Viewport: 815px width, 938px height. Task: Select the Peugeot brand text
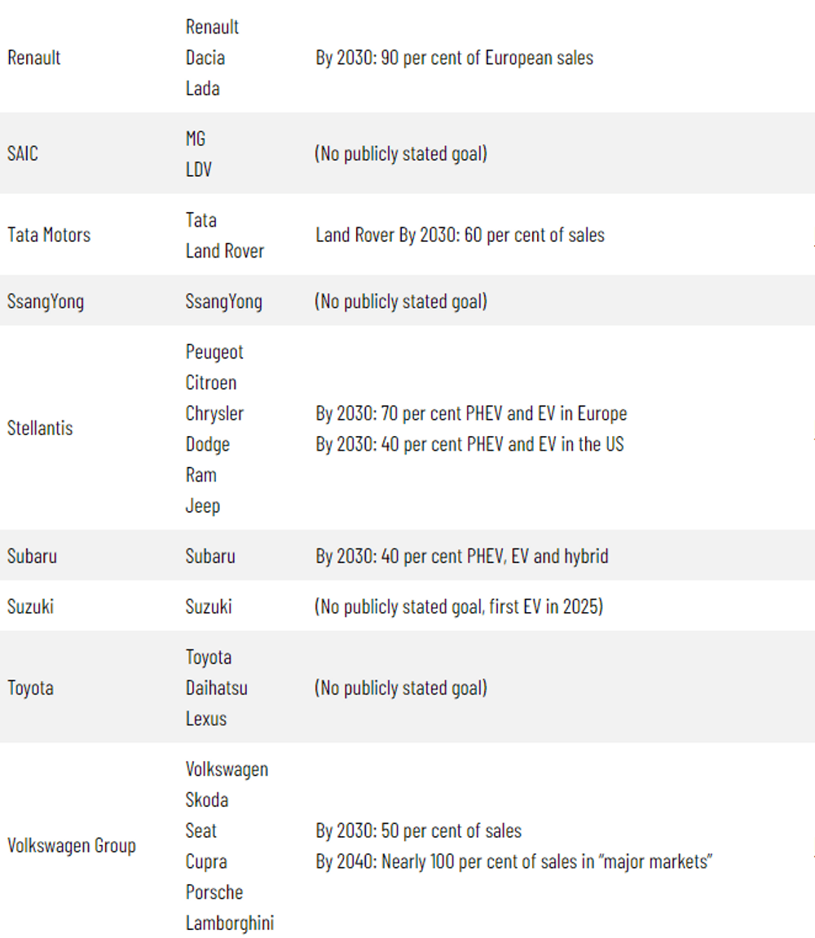click(214, 351)
